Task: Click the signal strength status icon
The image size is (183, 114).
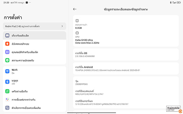Action: pos(174,2)
